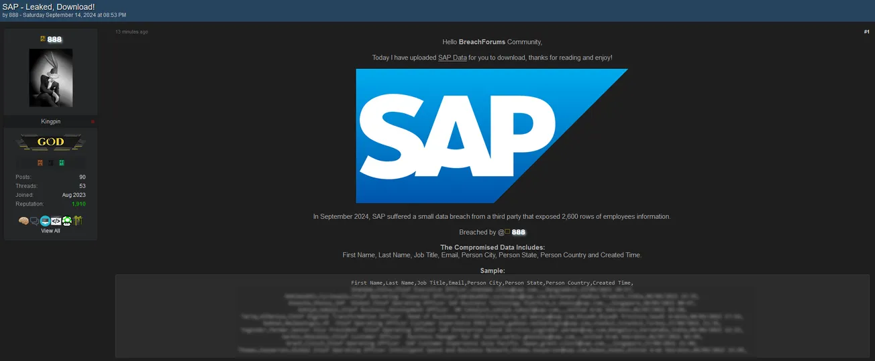
Task: Click the thread title SAP - Leaked, Download!
Action: pos(48,7)
